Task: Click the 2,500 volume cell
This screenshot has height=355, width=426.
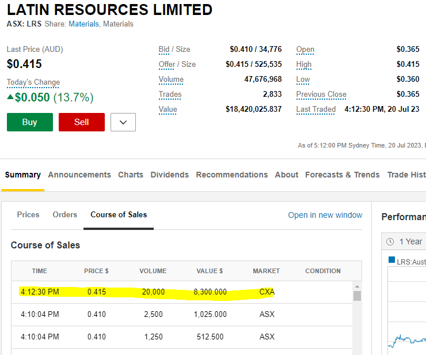Action: coord(153,314)
